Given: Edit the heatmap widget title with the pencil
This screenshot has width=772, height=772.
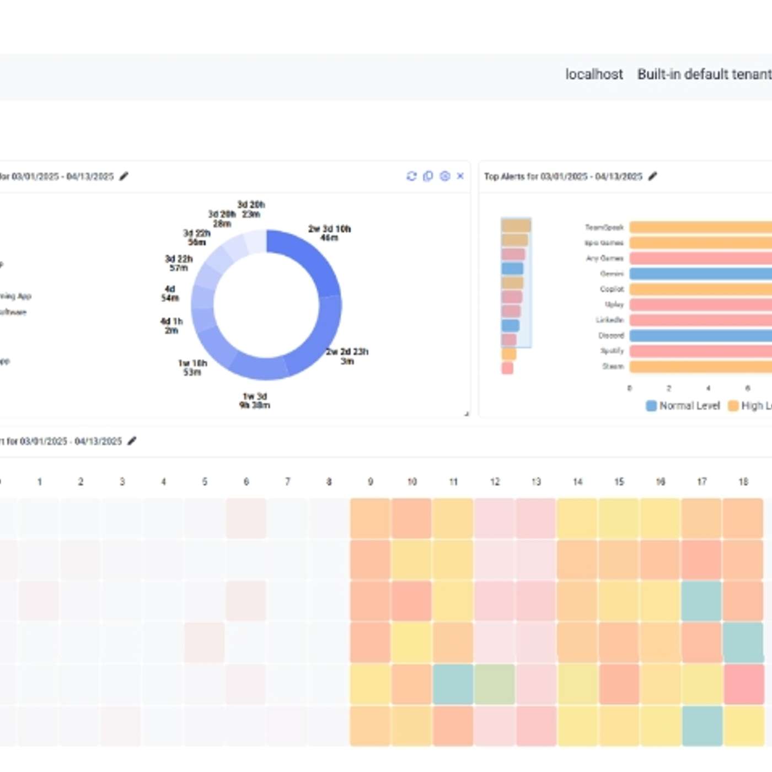Looking at the screenshot, I should pos(132,441).
